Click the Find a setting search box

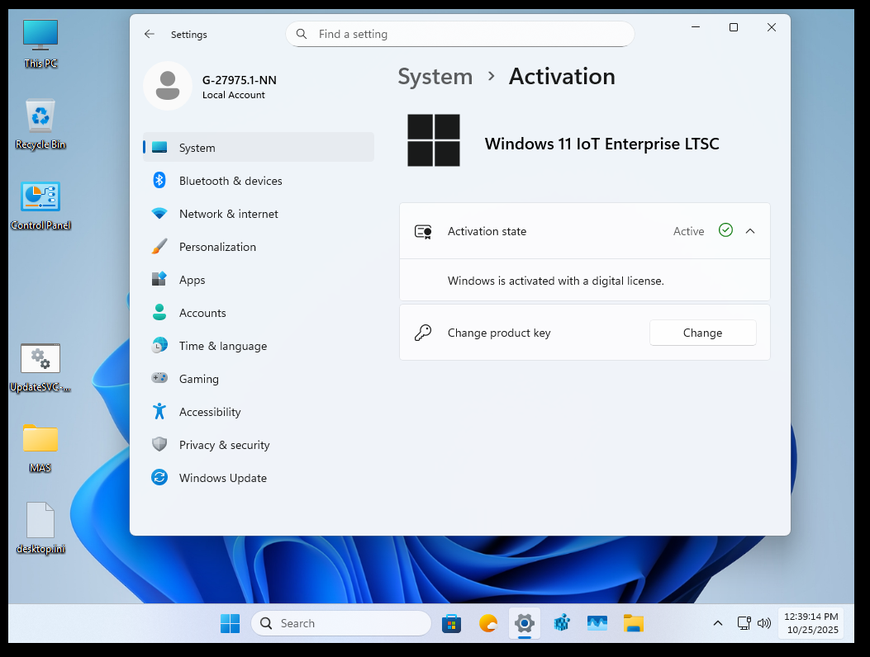coord(460,34)
